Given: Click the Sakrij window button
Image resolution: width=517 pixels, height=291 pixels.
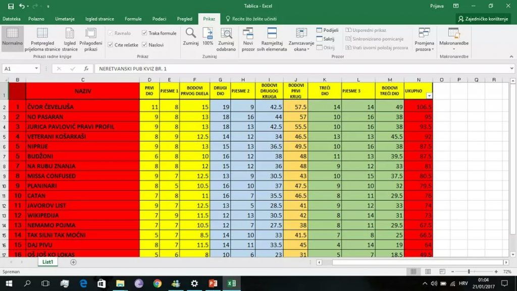Looking at the screenshot, I should (x=326, y=39).
